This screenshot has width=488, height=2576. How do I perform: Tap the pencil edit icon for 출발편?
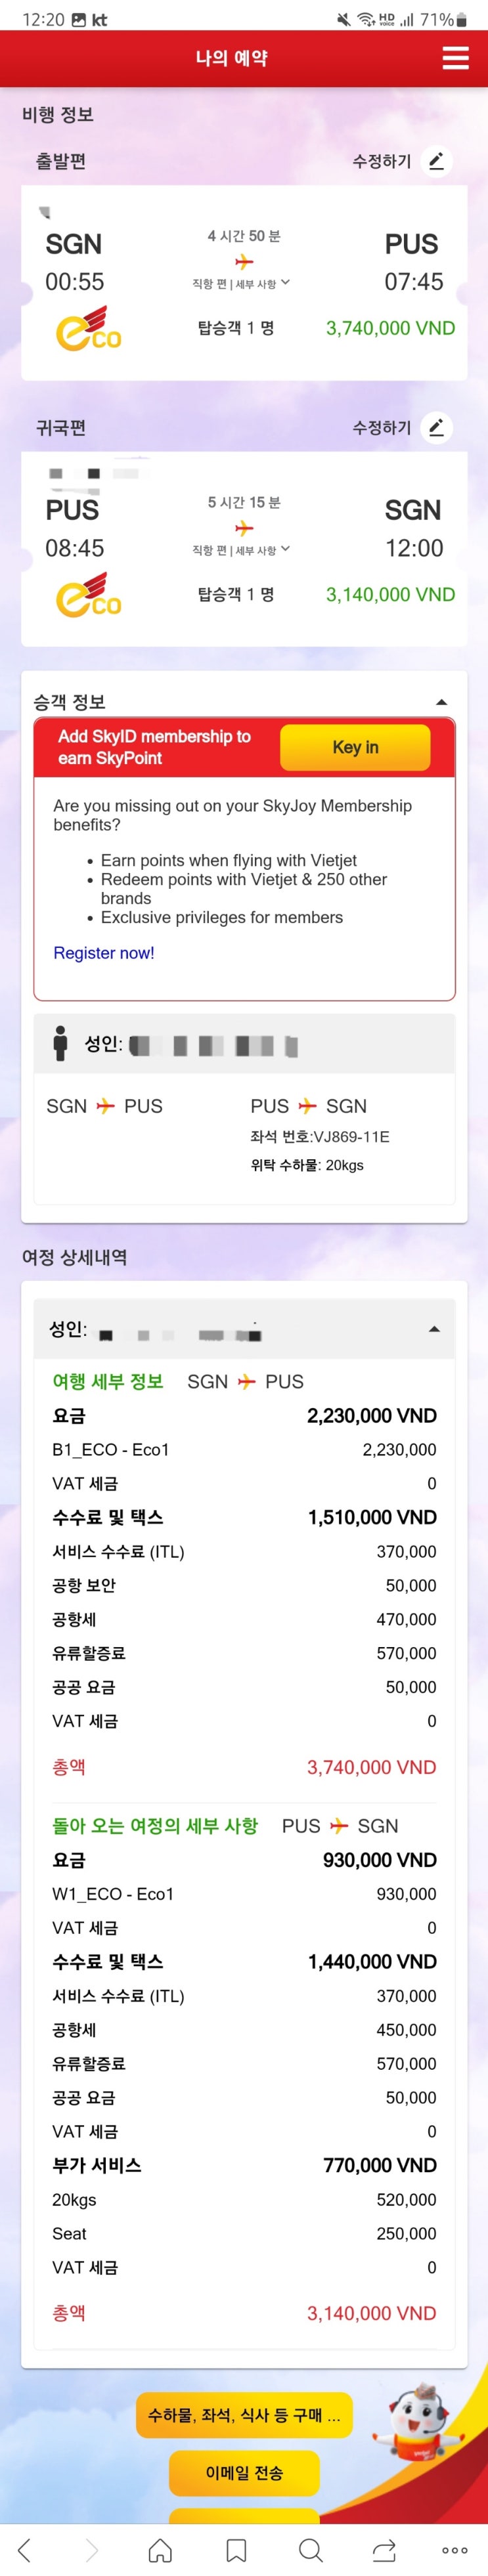(436, 161)
